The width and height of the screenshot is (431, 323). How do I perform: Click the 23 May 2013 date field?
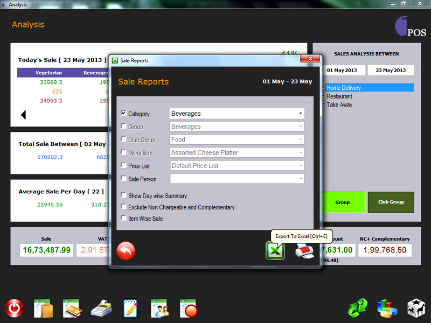(x=391, y=71)
